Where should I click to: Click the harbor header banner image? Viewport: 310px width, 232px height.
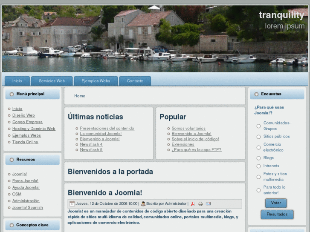(155, 39)
